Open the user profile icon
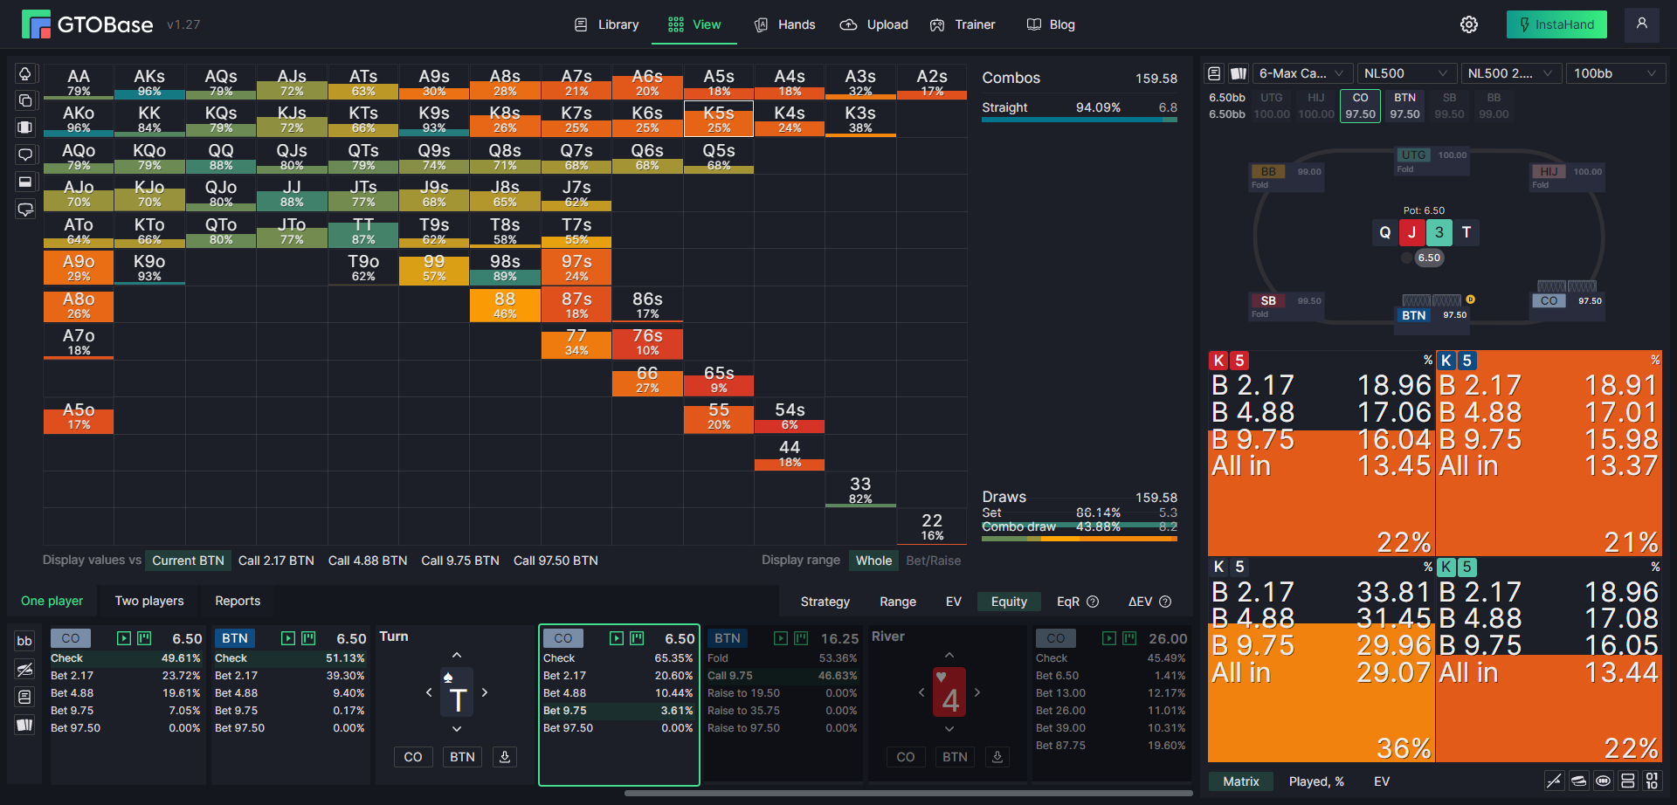The height and width of the screenshot is (805, 1677). 1642,24
